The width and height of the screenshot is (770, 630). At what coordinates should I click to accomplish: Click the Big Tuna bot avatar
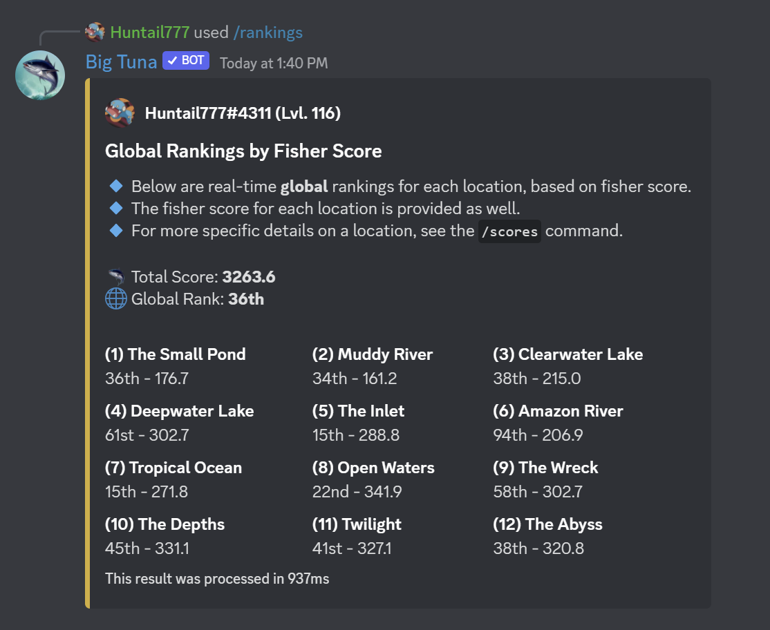[x=40, y=75]
